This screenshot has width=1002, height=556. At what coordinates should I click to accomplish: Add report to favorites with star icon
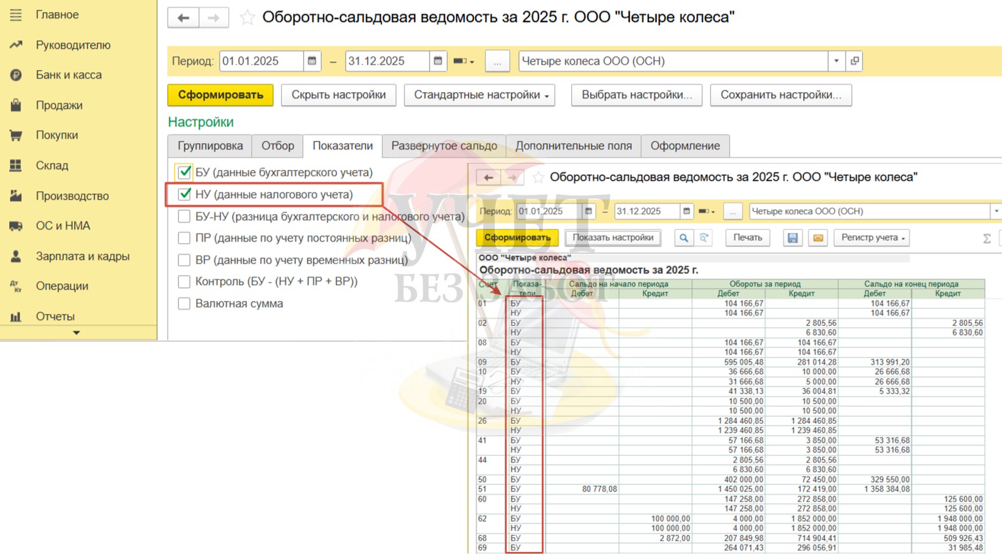247,18
